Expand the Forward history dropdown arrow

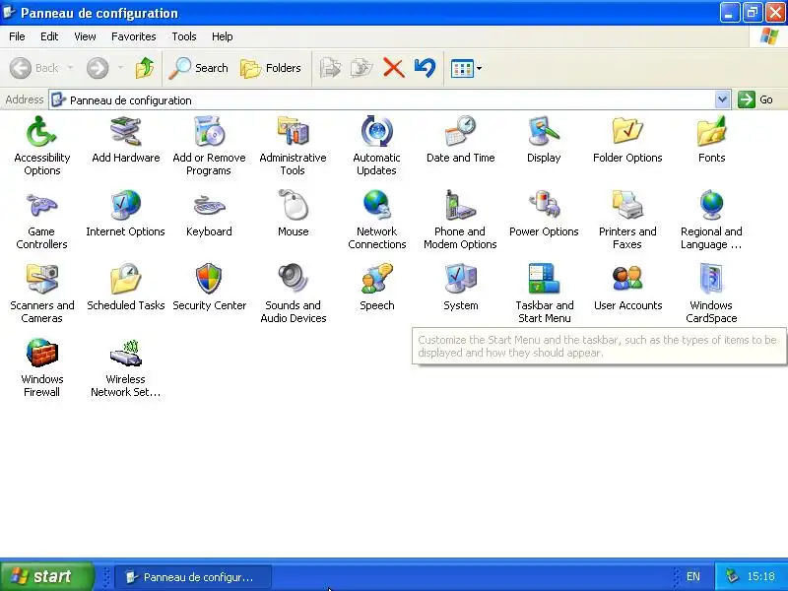(x=120, y=68)
